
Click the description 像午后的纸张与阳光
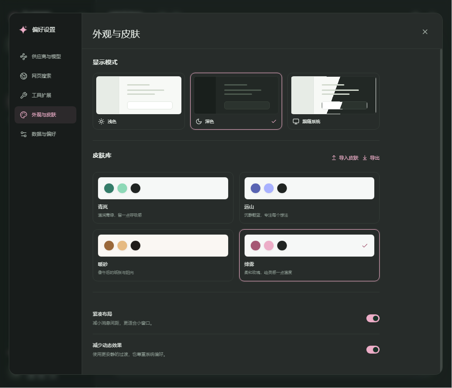(116, 272)
